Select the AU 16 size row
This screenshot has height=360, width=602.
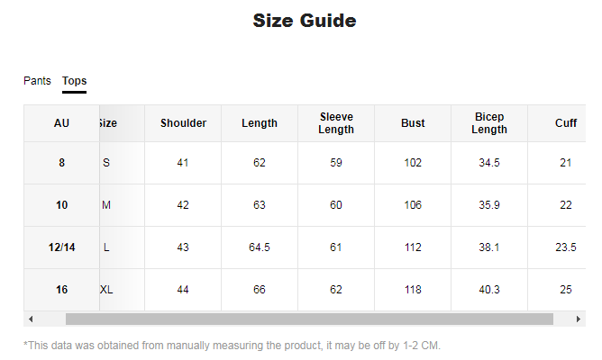click(61, 290)
